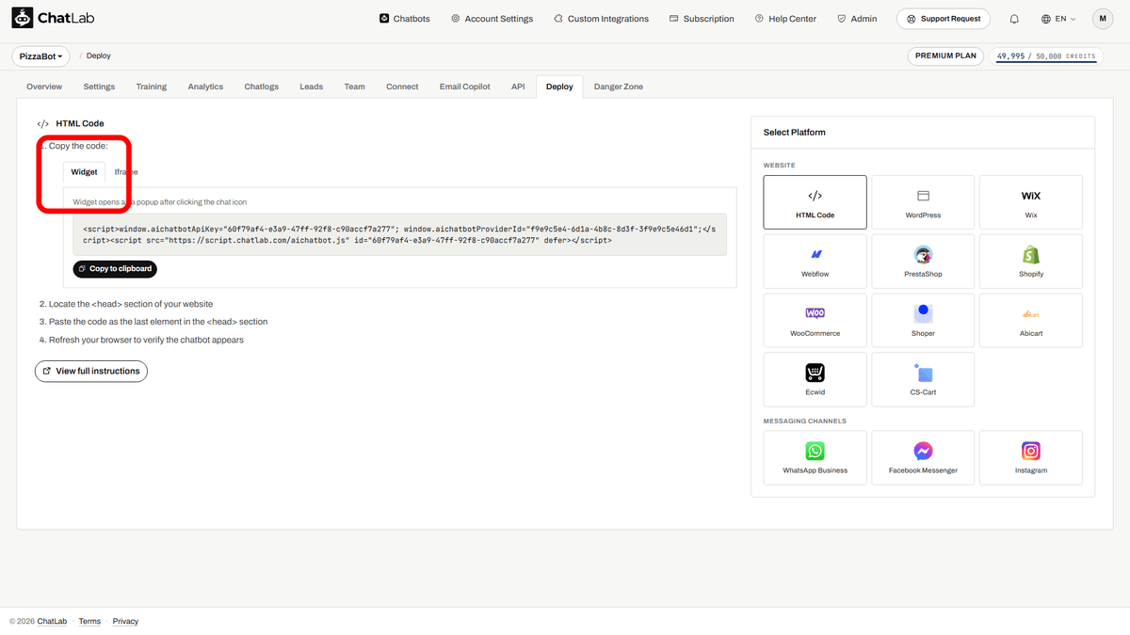Open the Admin section
Image resolution: width=1130 pixels, height=635 pixels.
coord(857,19)
